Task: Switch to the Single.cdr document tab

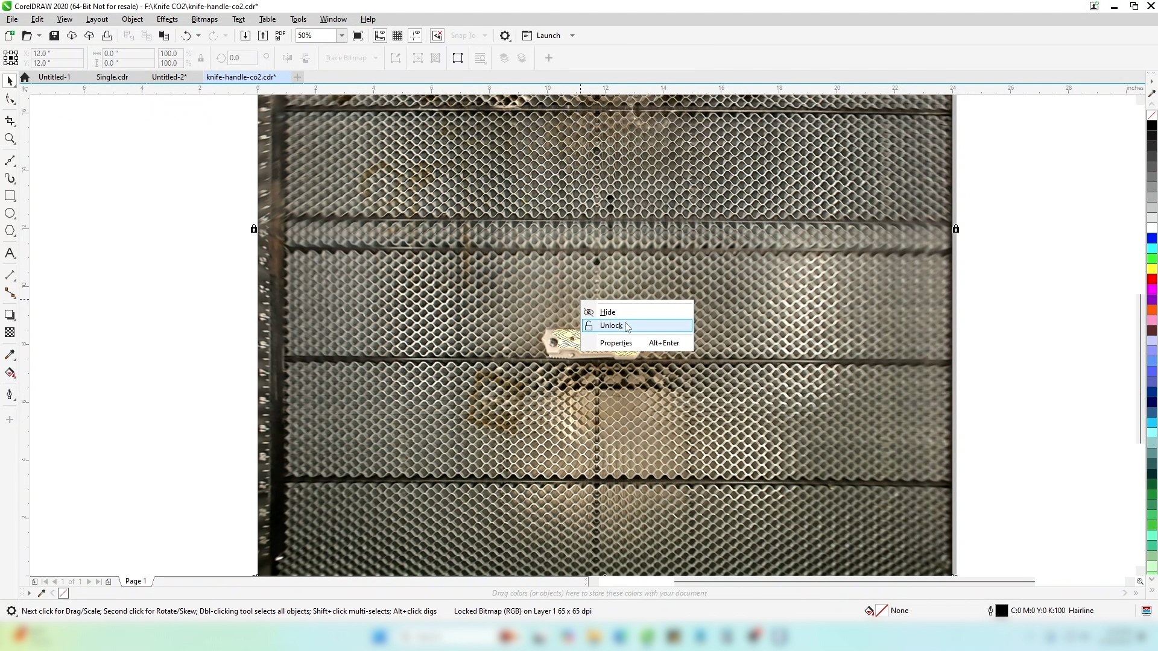Action: [112, 77]
